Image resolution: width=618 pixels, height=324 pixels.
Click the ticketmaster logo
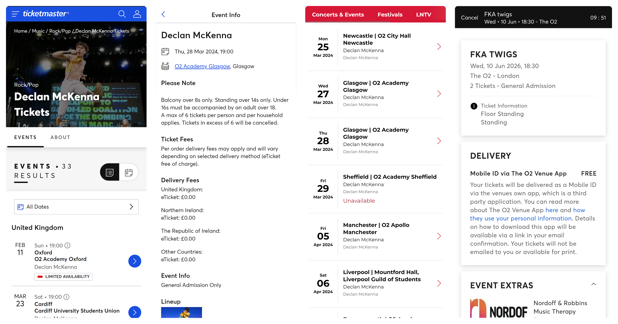[x=46, y=14]
